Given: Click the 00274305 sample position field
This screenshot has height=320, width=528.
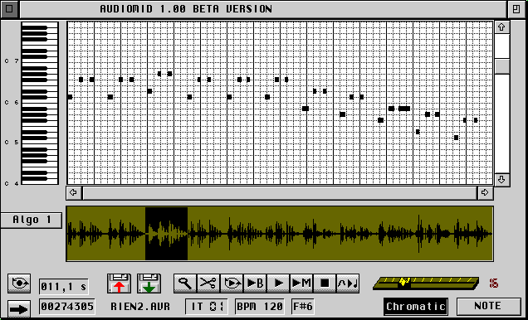Looking at the screenshot, I should pos(67,307).
